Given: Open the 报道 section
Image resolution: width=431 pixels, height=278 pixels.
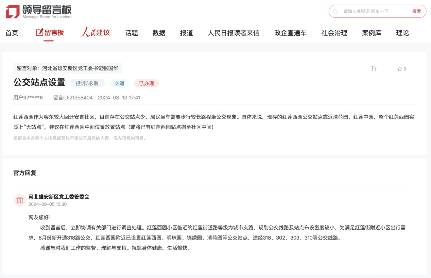Looking at the screenshot, I should (186, 33).
